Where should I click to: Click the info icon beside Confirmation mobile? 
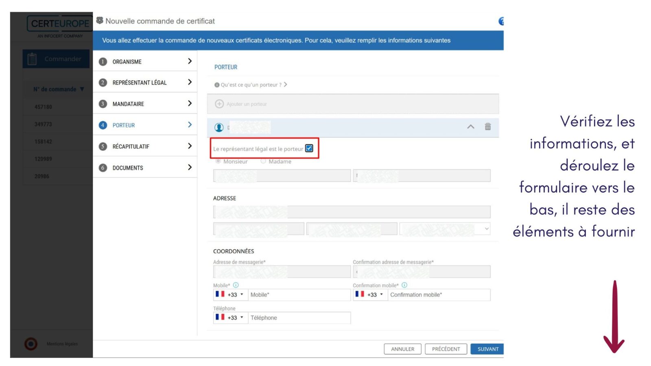click(404, 285)
